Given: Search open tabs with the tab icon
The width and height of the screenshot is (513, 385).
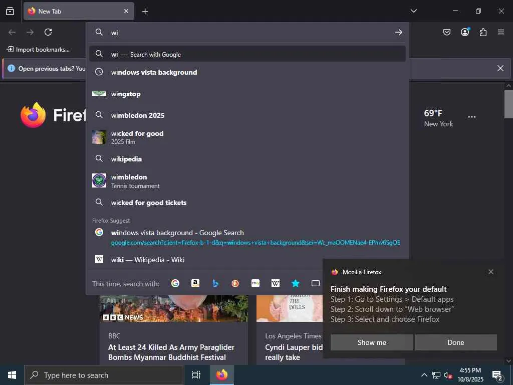Looking at the screenshot, I should tap(316, 284).
